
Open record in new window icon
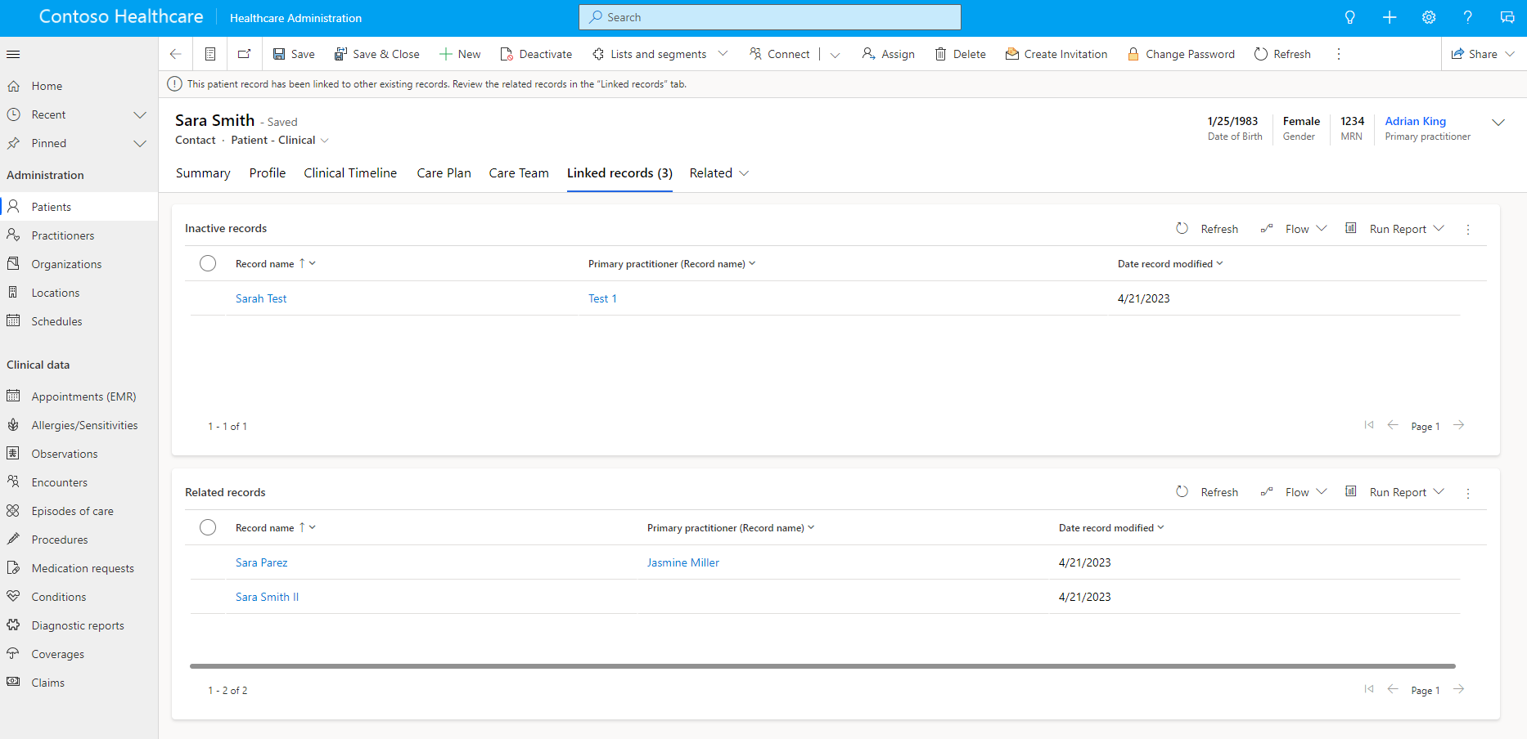pos(244,54)
